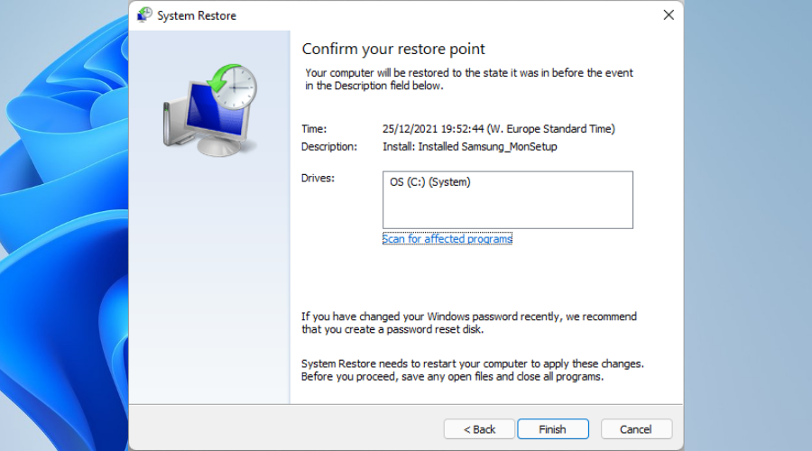The image size is (812, 451).
Task: Select the OS (C:) (System) drive entry
Action: point(430,182)
